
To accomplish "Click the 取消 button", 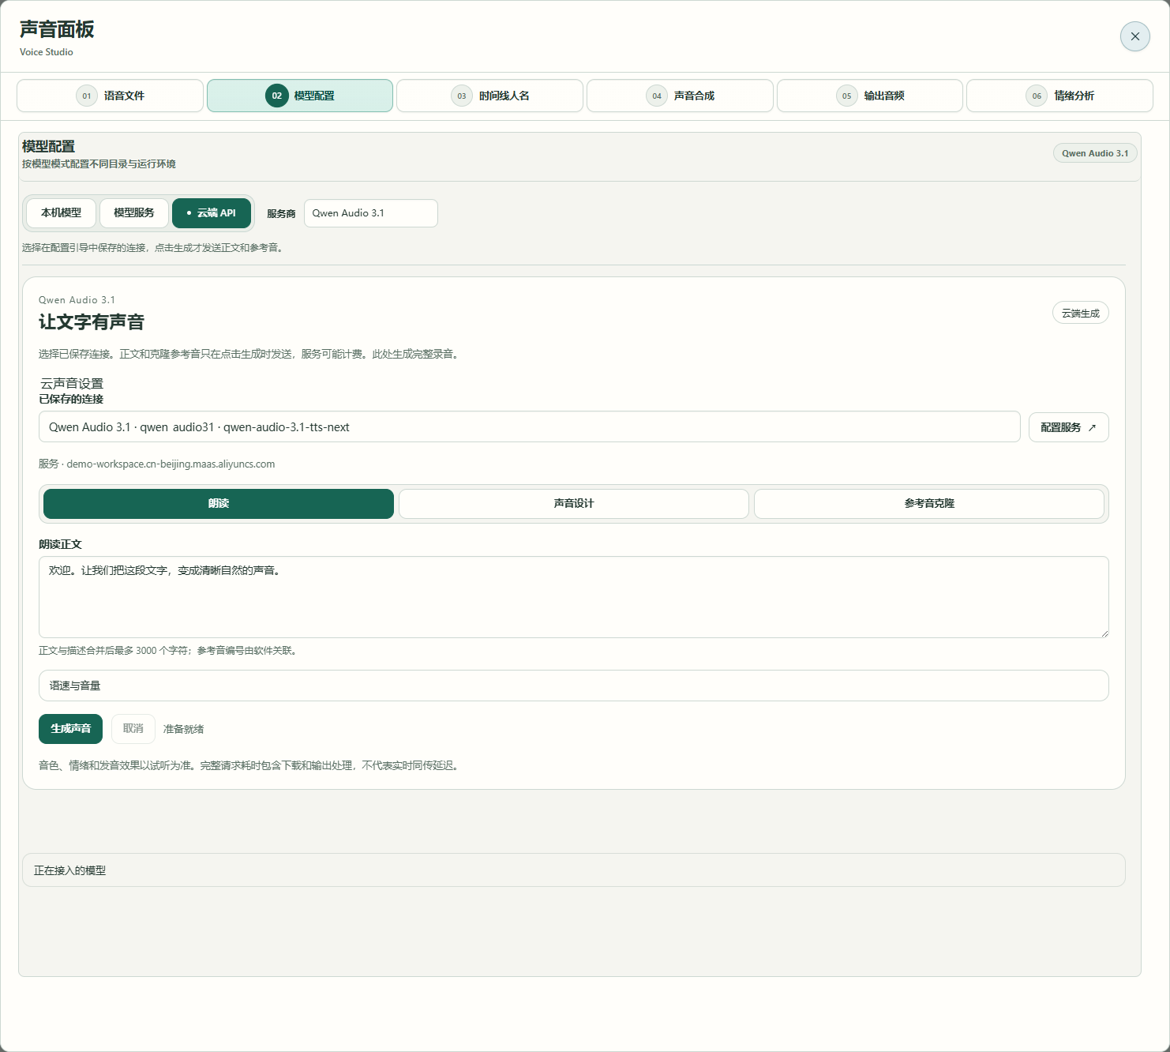I will pos(133,729).
